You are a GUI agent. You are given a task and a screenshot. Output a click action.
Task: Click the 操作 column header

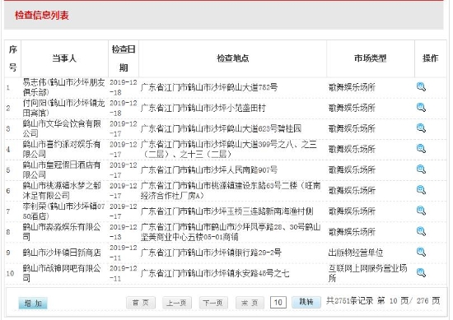430,58
